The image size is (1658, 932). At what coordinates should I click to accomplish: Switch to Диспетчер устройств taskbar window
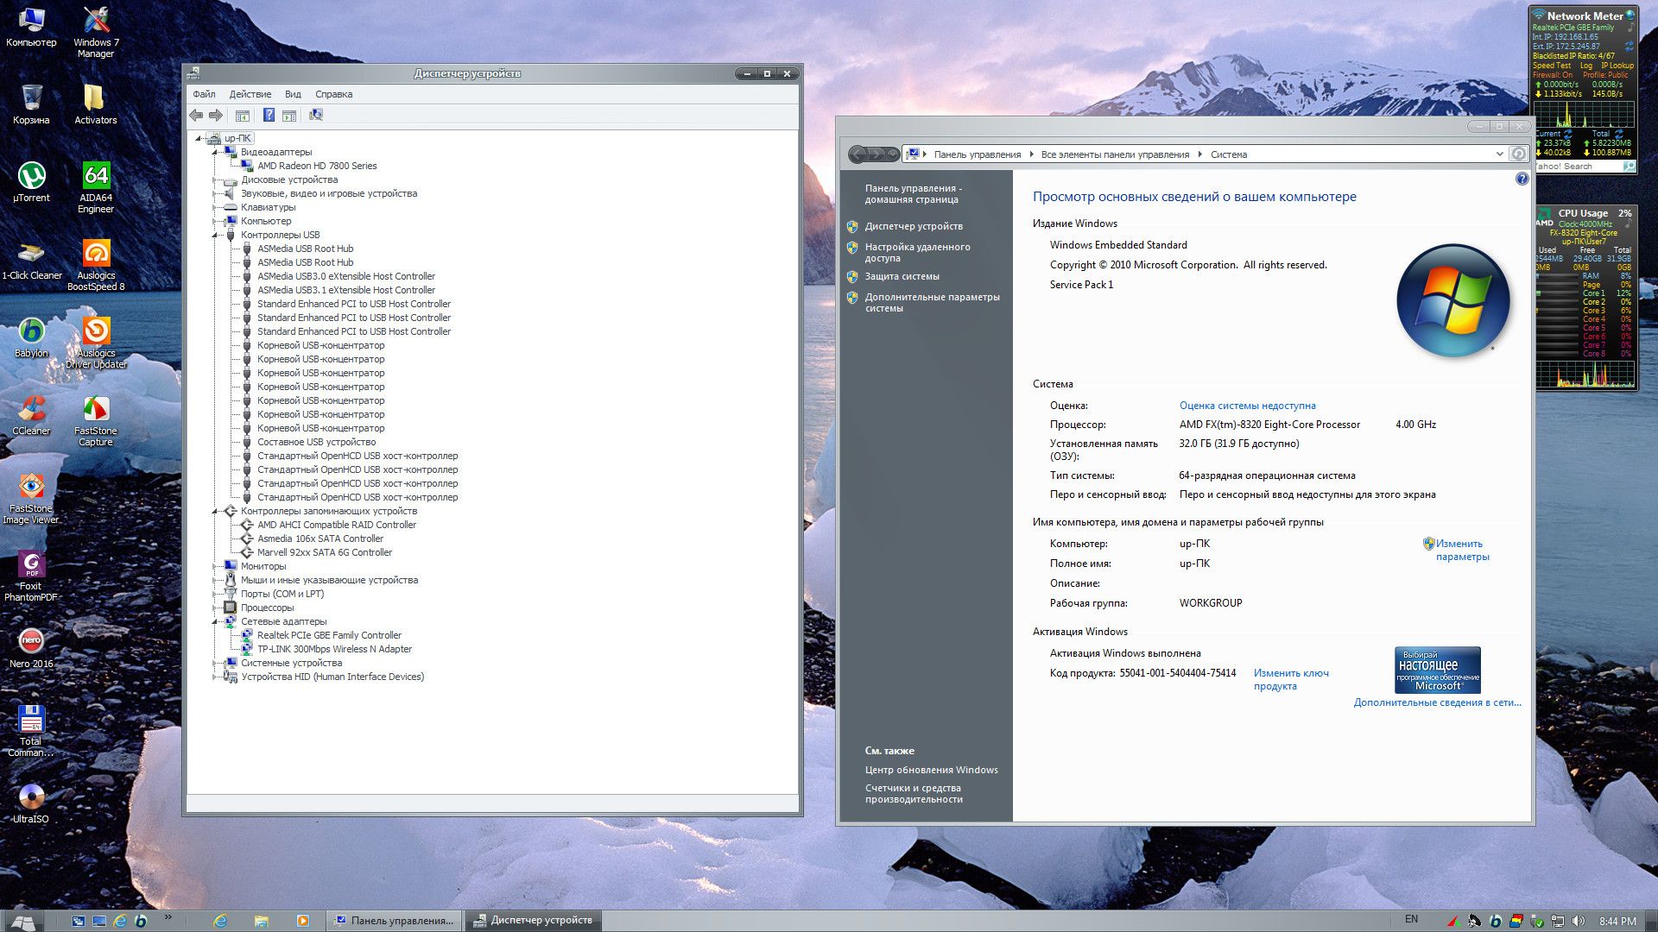[534, 921]
